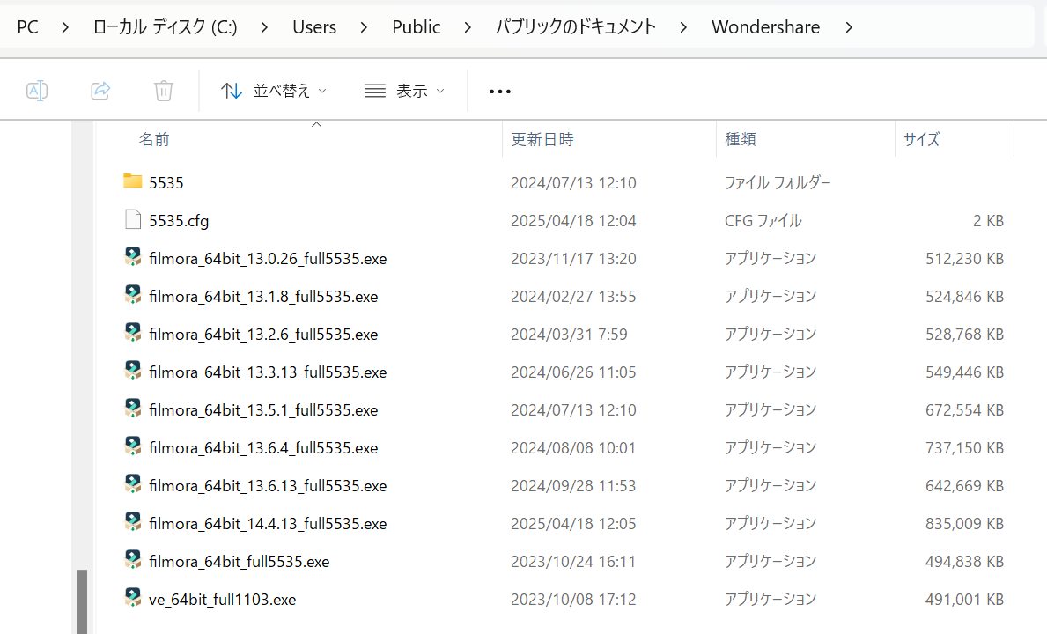1047x634 pixels.
Task: Click the filmora_64bit_13.0.26_full5535.exe icon
Action: pos(133,257)
